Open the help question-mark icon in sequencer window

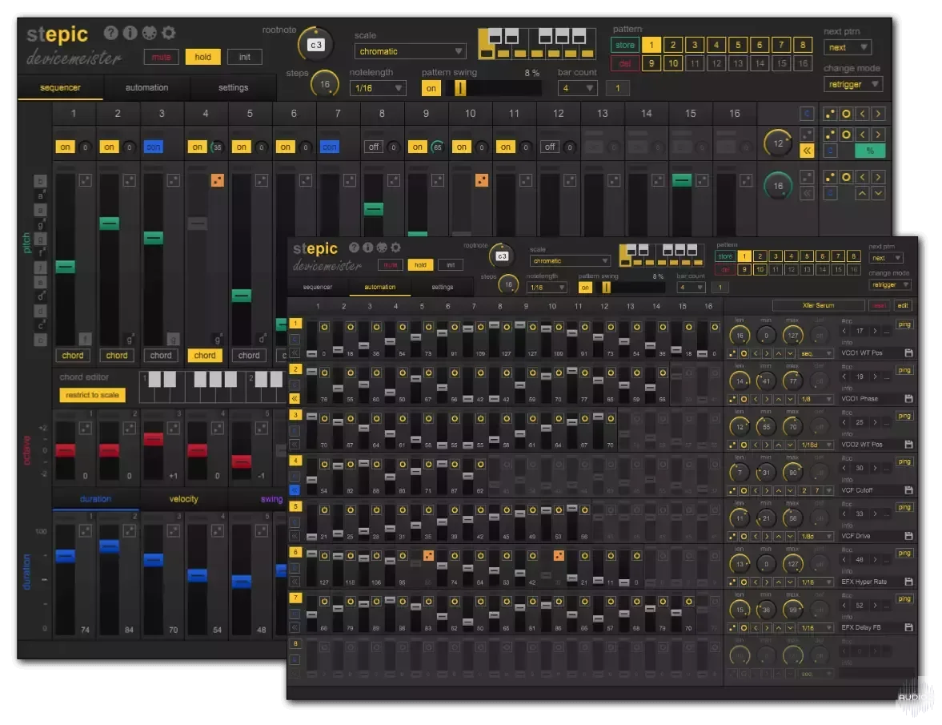pyautogui.click(x=110, y=33)
